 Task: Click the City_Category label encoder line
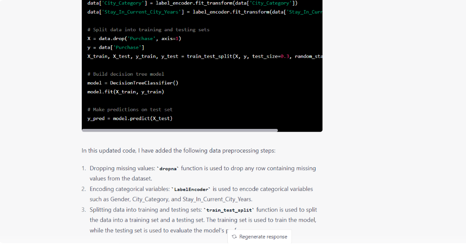coord(192,3)
